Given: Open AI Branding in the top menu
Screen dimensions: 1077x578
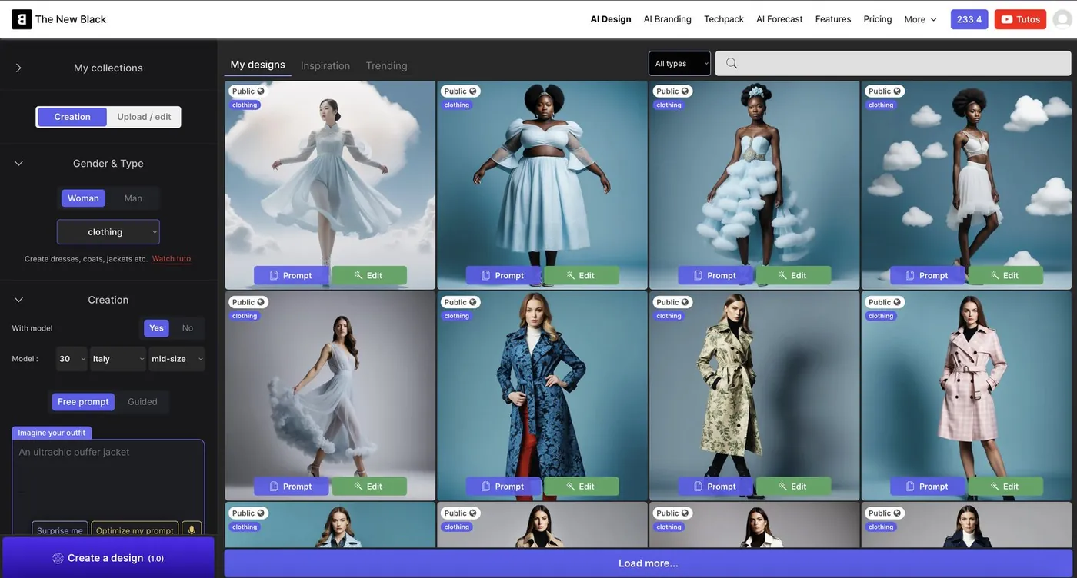Looking at the screenshot, I should pyautogui.click(x=668, y=19).
